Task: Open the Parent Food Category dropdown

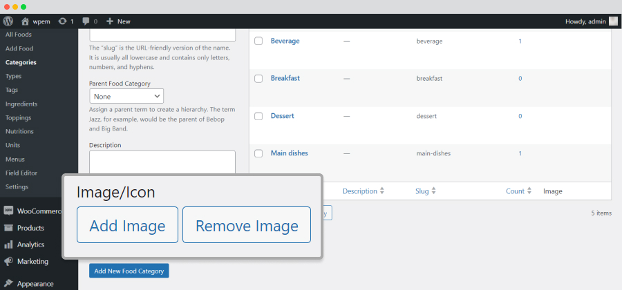Action: point(126,96)
